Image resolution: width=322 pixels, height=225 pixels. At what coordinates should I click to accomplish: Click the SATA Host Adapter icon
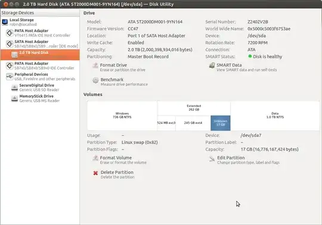point(10,44)
